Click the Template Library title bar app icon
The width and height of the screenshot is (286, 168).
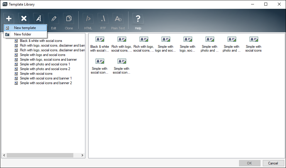(x=5, y=4)
